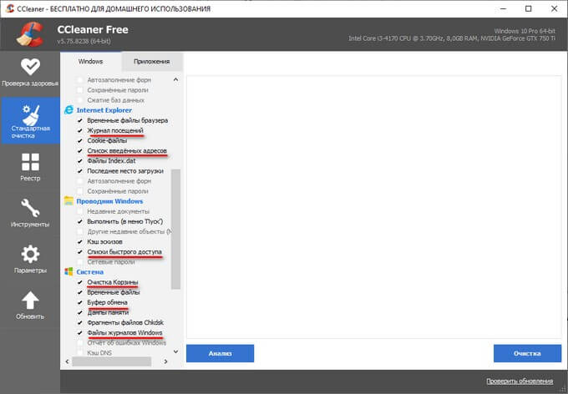Switch to the Windows tab
The width and height of the screenshot is (568, 394).
90,62
